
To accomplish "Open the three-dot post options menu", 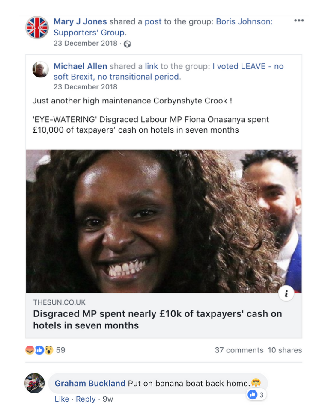I will (299, 21).
